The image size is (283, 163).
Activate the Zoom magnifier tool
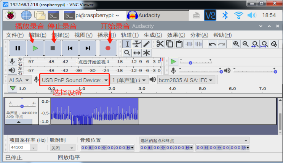pos(127,53)
